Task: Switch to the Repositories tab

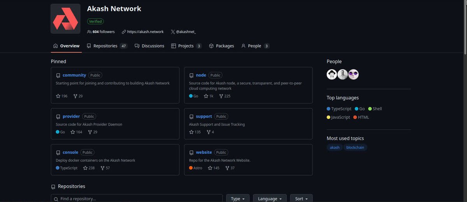Action: coord(107,46)
